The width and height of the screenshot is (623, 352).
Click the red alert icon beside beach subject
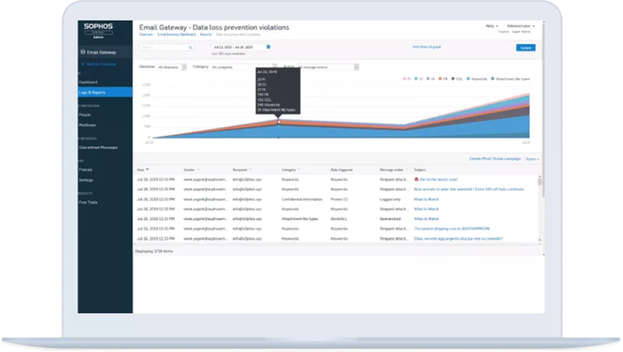(x=416, y=179)
